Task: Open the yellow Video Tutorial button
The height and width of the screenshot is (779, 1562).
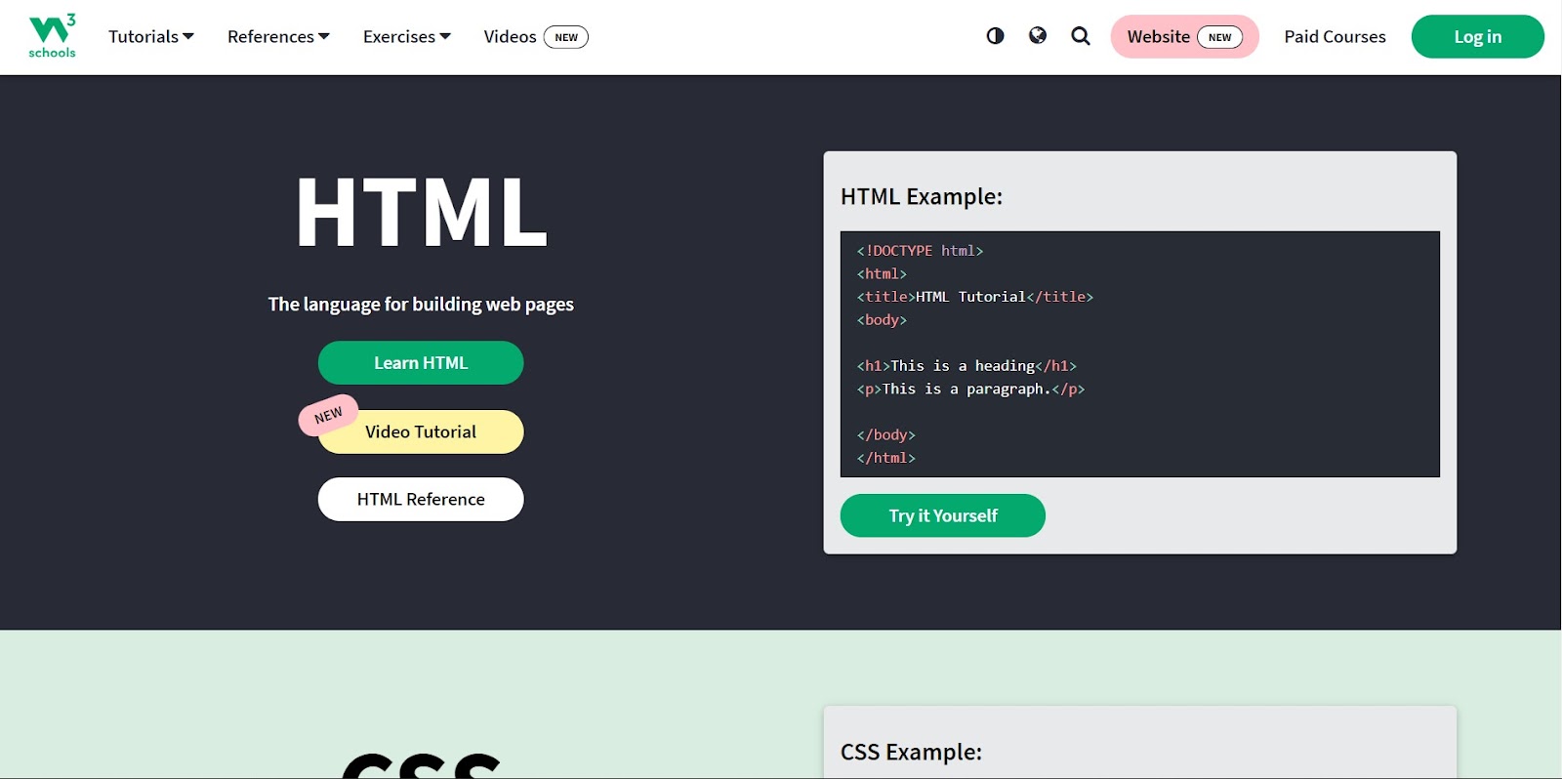Action: (x=421, y=431)
